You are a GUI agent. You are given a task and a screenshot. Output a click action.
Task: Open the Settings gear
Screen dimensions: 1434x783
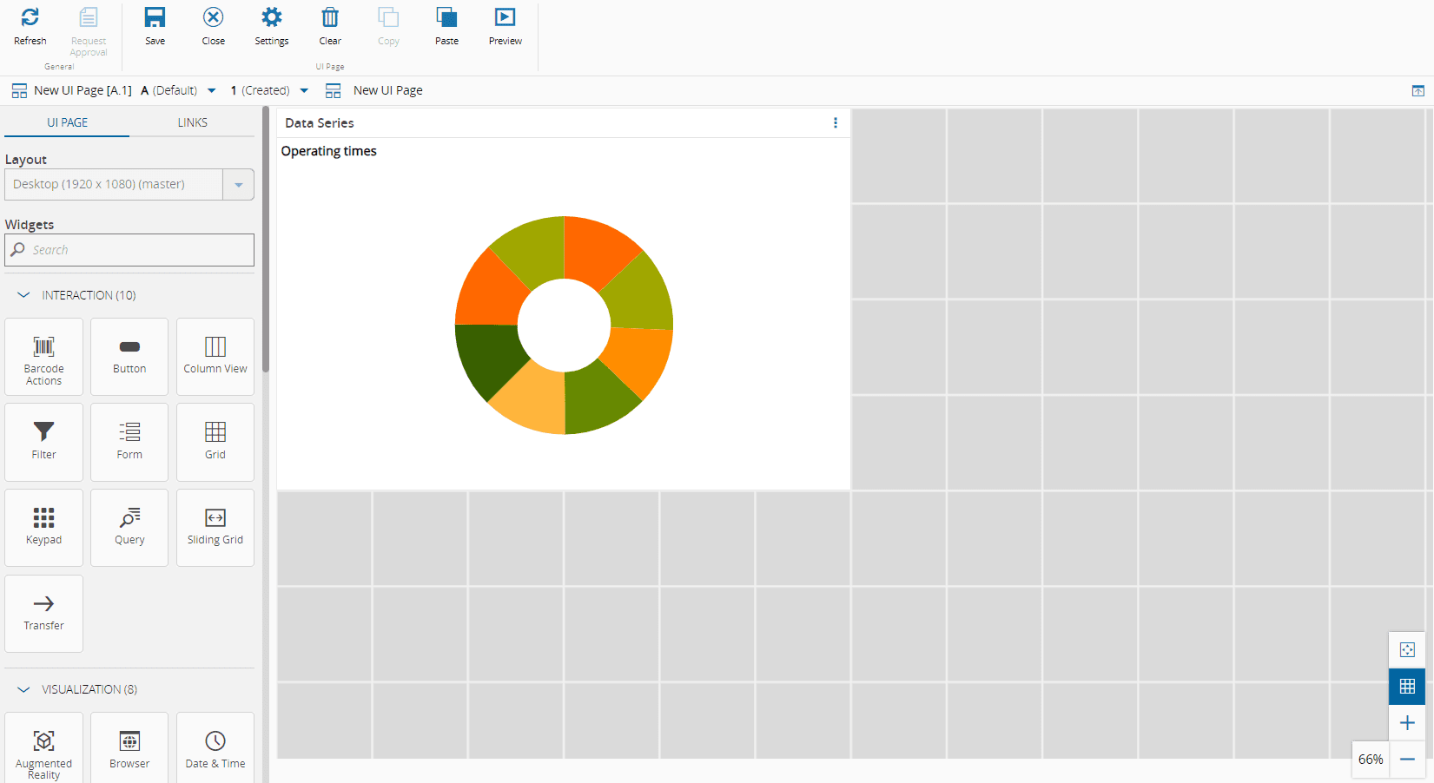(x=271, y=18)
